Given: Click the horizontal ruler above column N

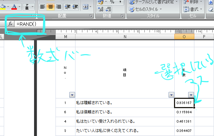Looking at the screenshot, I should 125,32.
